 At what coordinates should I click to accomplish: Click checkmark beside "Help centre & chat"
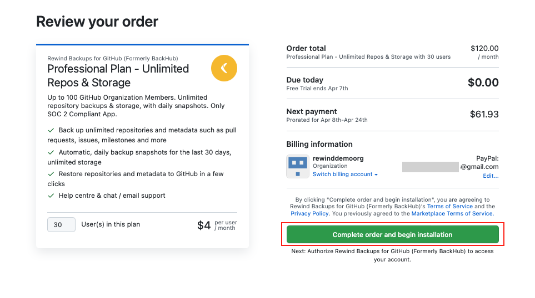point(51,196)
